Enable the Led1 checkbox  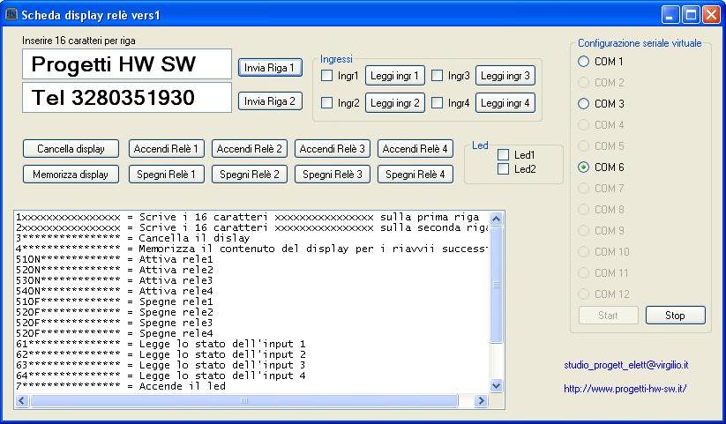click(504, 154)
